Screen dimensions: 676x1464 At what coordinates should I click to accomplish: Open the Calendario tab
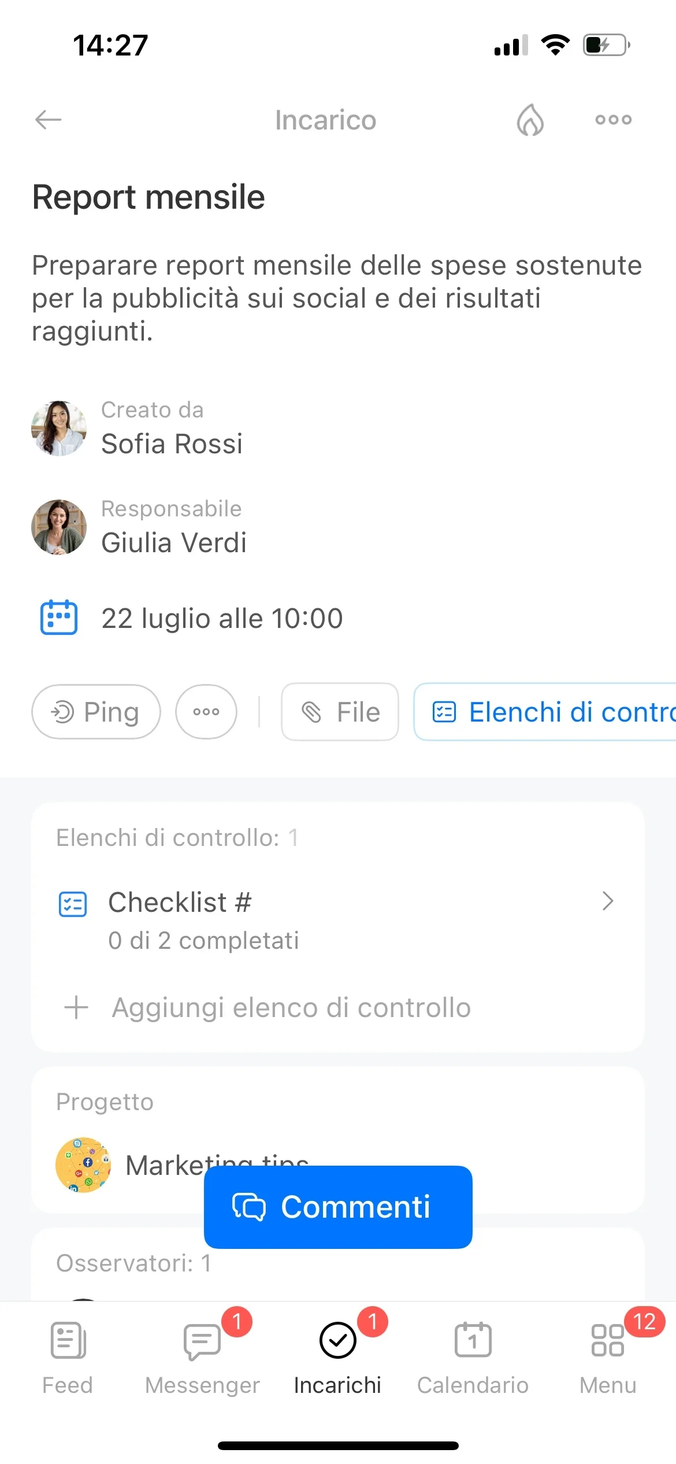coord(473,1356)
